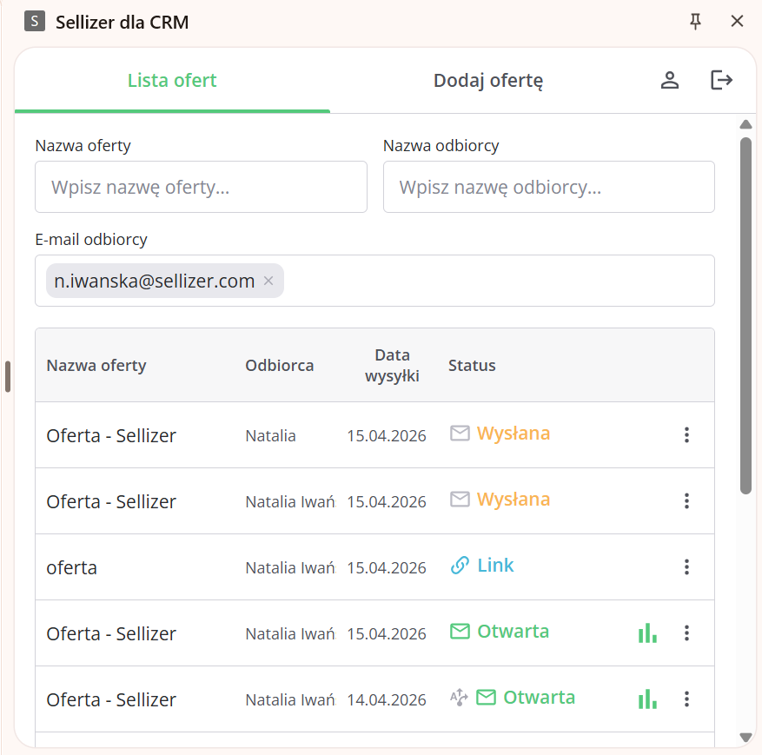Switch to Dodaj ofertę tab
The height and width of the screenshot is (755, 762).
pyautogui.click(x=488, y=81)
